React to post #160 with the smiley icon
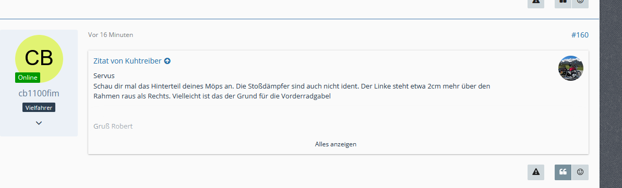Viewport: 622px width, 188px height. (580, 172)
